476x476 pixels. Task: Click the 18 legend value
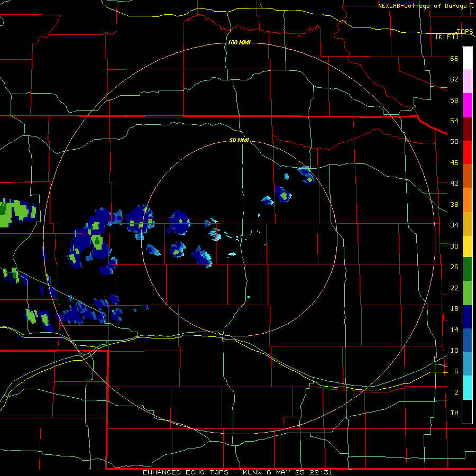point(454,309)
